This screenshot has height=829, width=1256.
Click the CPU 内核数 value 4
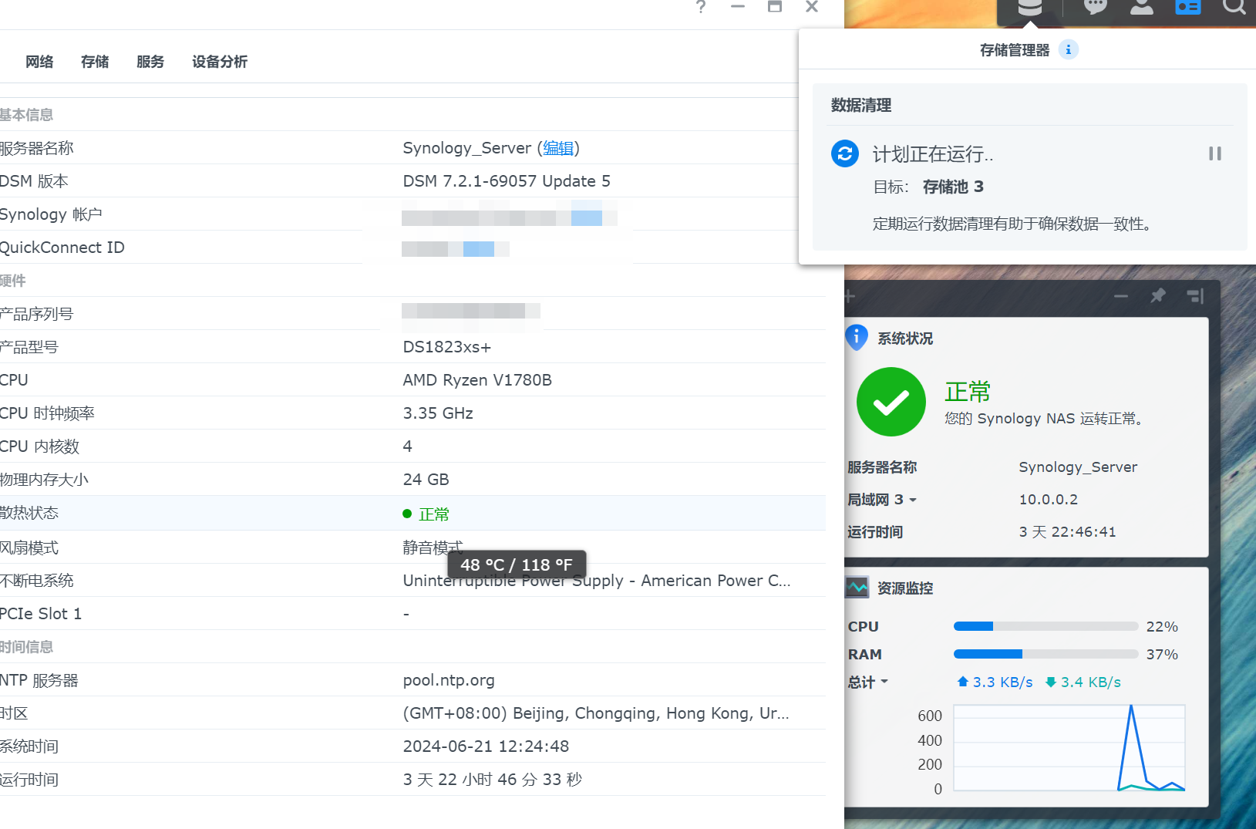coord(407,447)
